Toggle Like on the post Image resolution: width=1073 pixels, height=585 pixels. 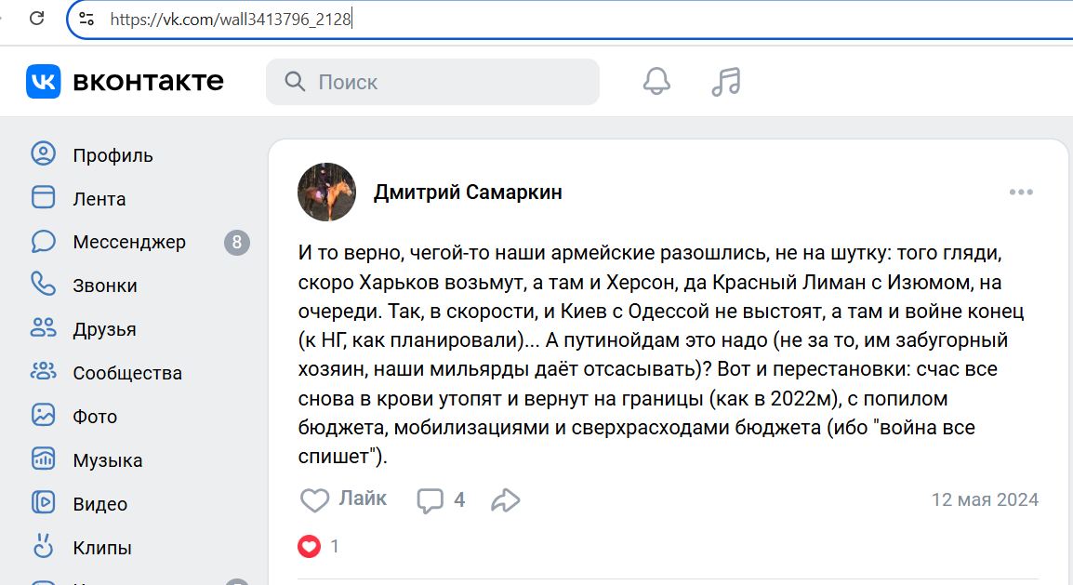click(343, 499)
